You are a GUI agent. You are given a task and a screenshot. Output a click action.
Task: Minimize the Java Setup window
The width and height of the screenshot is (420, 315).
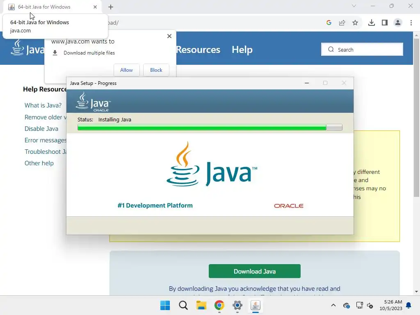pos(307,83)
